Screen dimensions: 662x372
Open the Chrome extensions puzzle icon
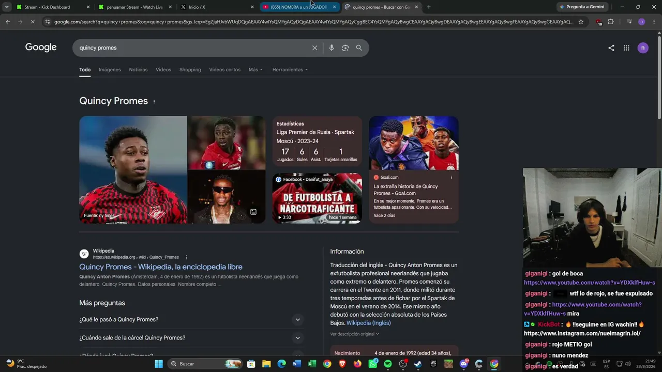(x=611, y=22)
